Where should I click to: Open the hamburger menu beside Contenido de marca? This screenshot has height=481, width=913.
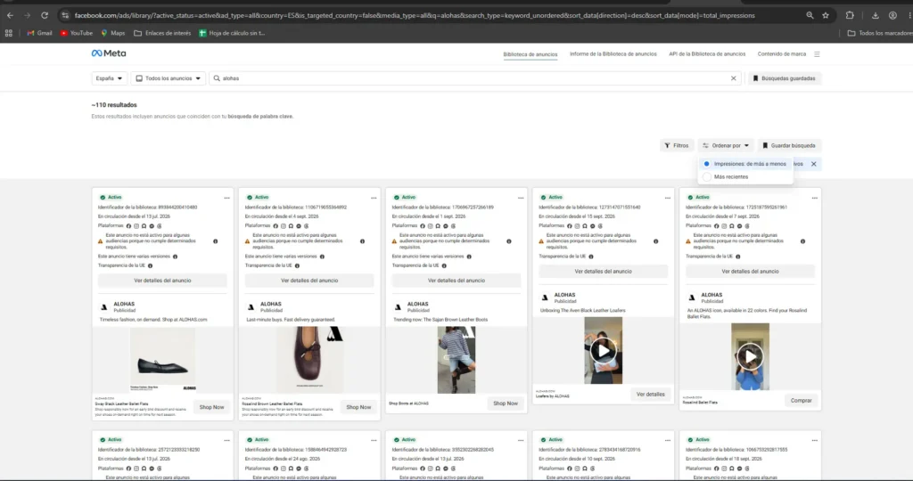coord(817,54)
